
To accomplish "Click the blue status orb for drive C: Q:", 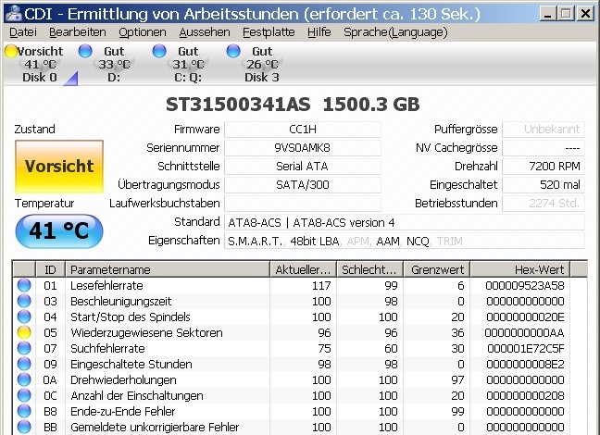I will click(x=159, y=51).
